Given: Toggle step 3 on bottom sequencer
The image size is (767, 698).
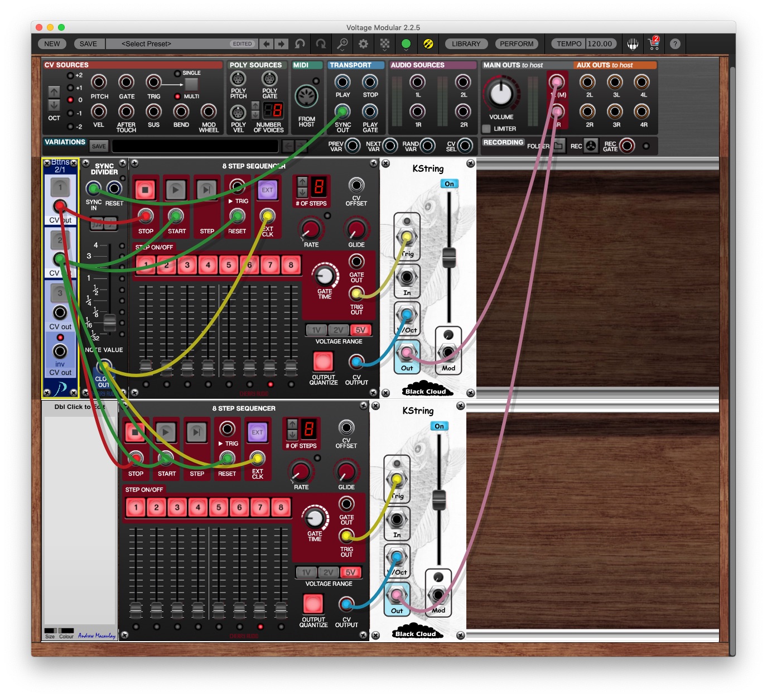Looking at the screenshot, I should tap(177, 507).
